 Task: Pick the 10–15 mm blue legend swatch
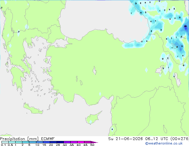pyautogui.click(x=39, y=142)
